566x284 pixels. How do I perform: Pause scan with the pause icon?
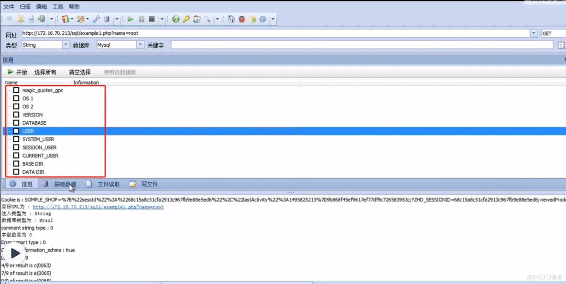(141, 19)
